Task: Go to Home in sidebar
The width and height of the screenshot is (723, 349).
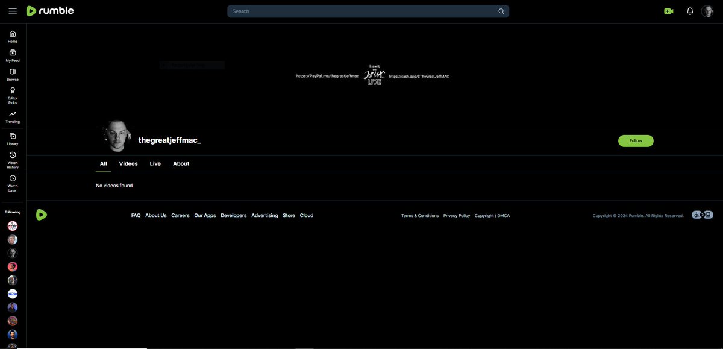Action: click(x=13, y=37)
